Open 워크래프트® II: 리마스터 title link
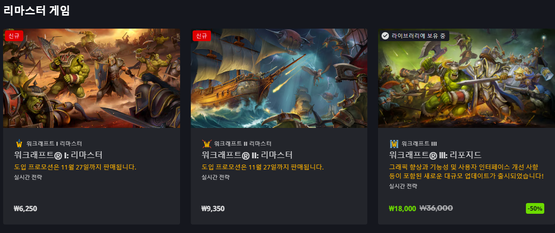Viewport: 555px width, 233px height. (247, 155)
